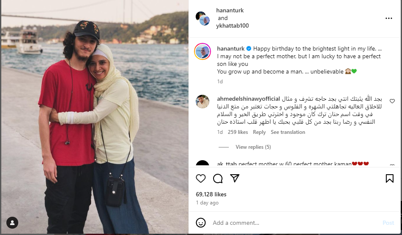
Task: Open stacked collaborator avatars in header
Action: (203, 18)
